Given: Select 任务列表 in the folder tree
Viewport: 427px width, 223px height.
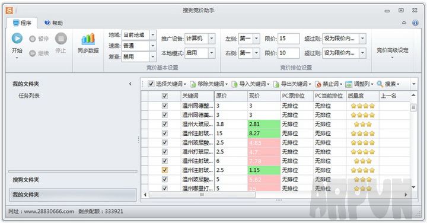Looking at the screenshot, I should click(x=29, y=95).
